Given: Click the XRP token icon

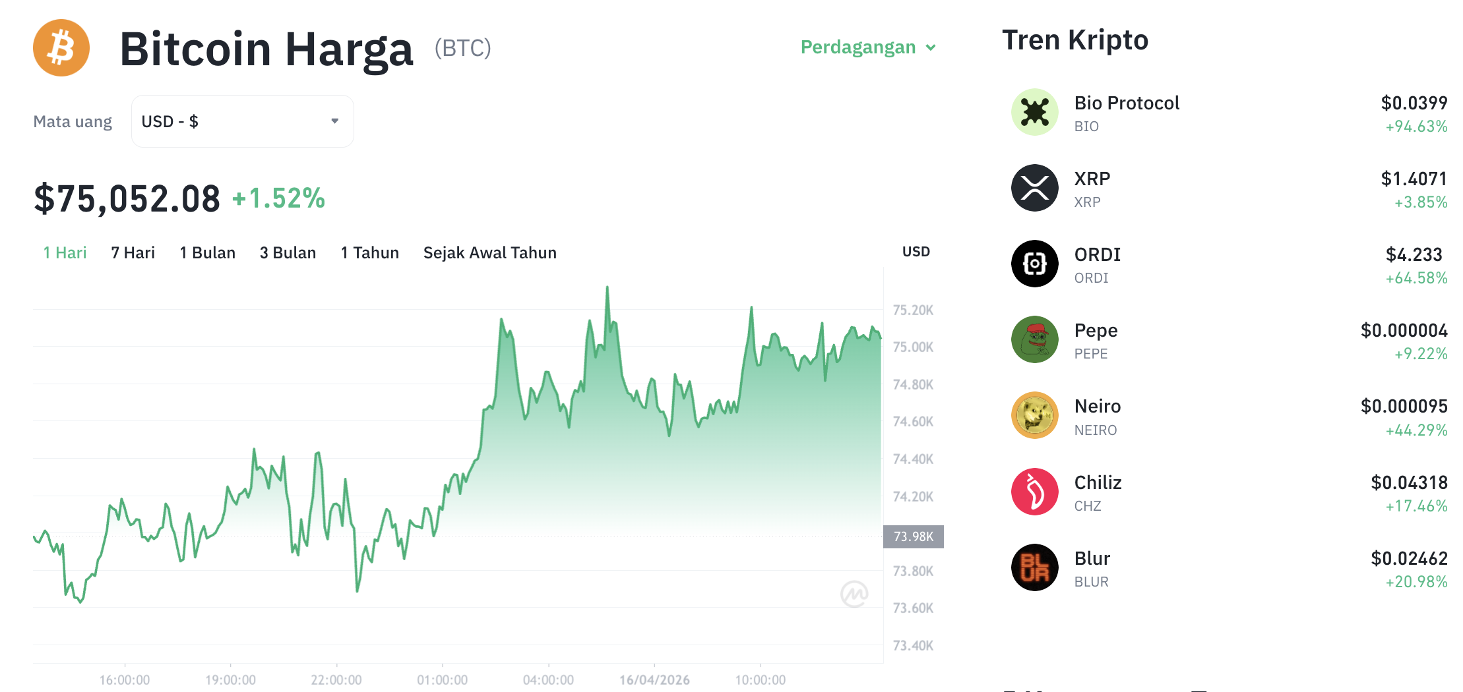Looking at the screenshot, I should point(1034,188).
